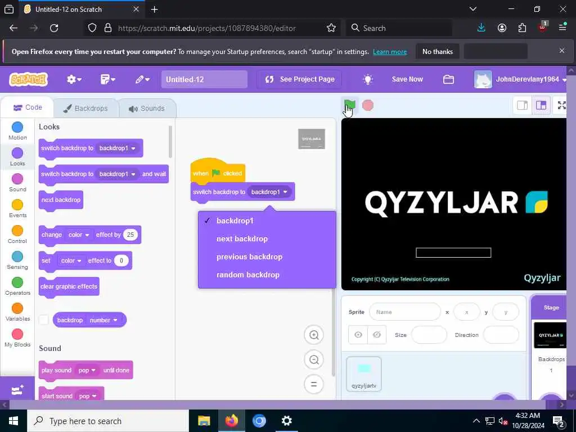The width and height of the screenshot is (576, 432).
Task: Open JohnDerevlany1964 account menu
Action: 520,79
